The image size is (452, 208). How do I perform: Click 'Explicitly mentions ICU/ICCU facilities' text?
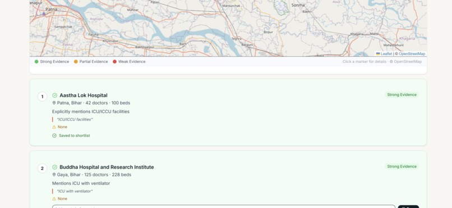pos(91,112)
